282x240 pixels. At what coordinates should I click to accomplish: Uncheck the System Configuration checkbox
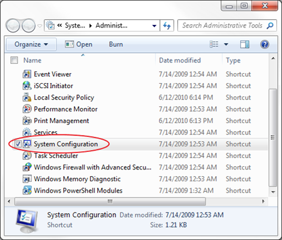18,144
